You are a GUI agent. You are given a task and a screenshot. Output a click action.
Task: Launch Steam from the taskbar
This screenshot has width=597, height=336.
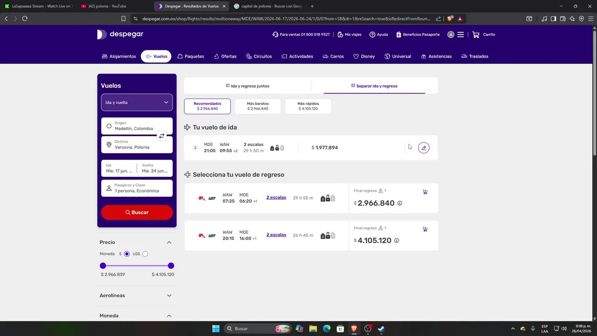(x=381, y=329)
